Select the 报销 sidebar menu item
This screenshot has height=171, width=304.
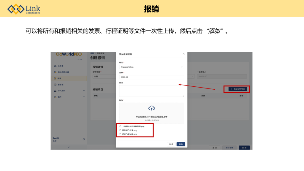60,78
